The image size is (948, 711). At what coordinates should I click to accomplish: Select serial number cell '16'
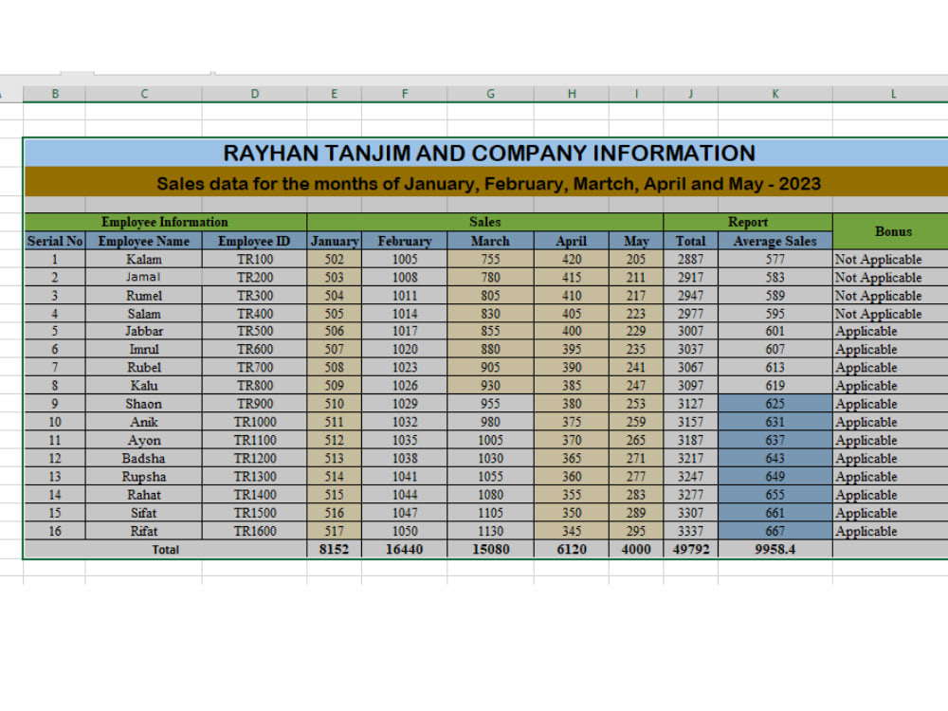(x=54, y=531)
